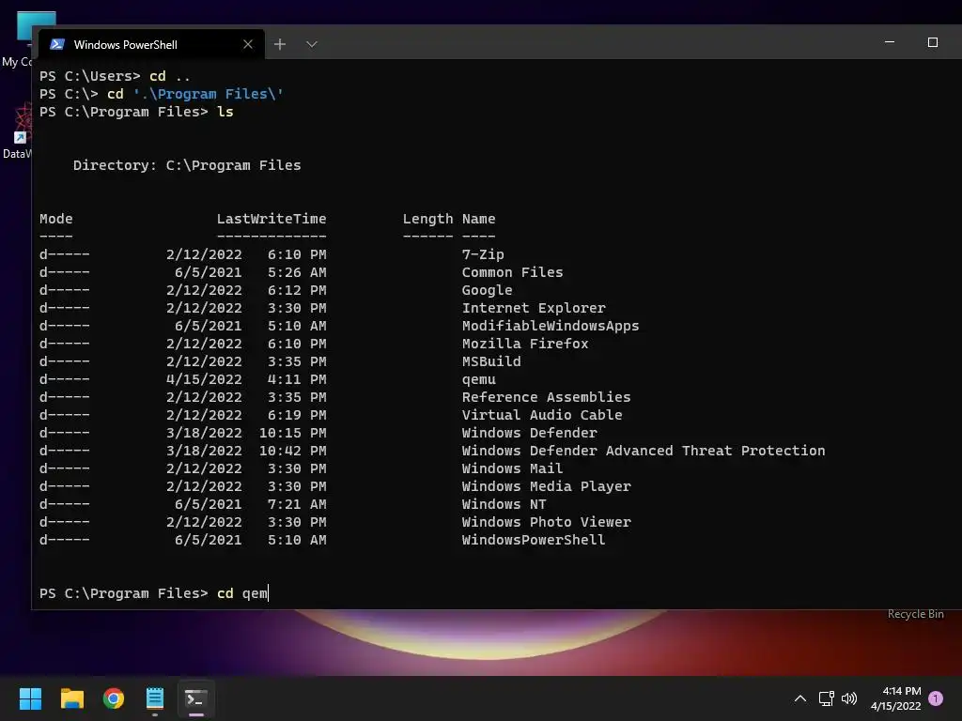Click the '.\Program Files\' argument text
Viewport: 962px width, 721px height.
[208, 94]
